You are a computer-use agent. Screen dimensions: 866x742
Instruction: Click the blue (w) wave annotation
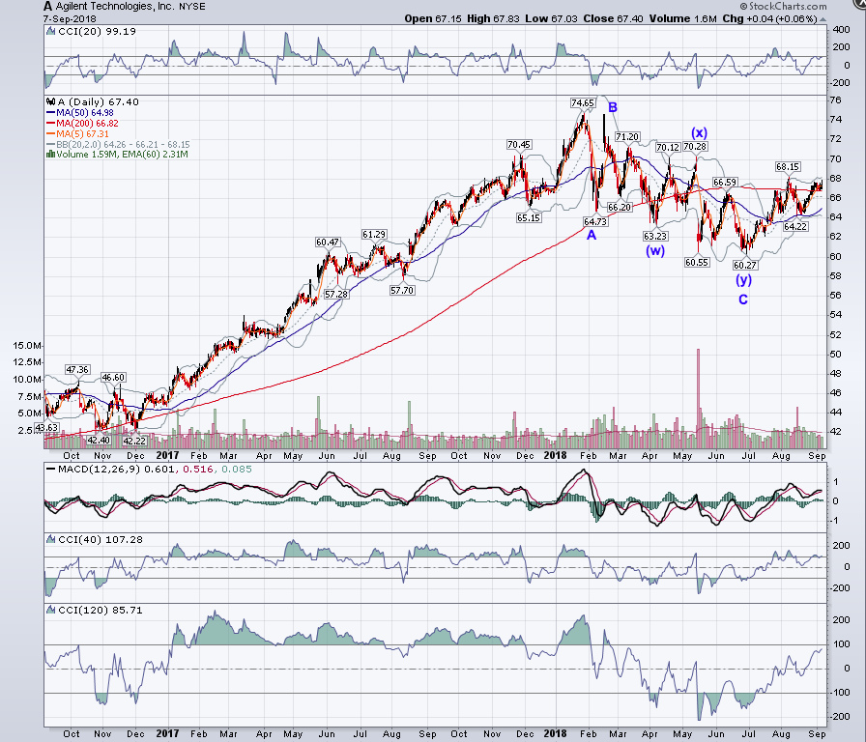tap(655, 250)
